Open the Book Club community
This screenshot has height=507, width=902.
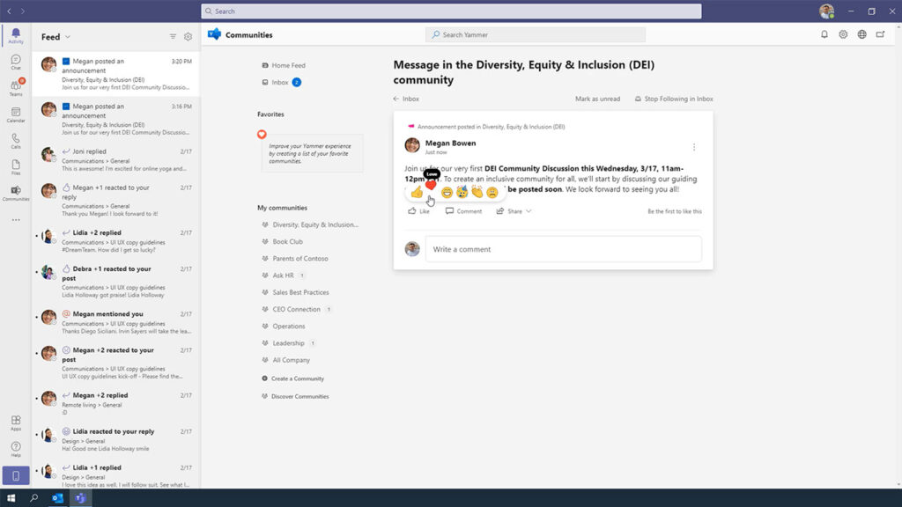[282, 241]
